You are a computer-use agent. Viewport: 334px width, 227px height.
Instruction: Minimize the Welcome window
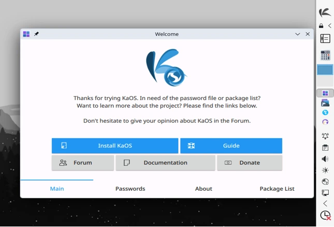click(x=298, y=34)
